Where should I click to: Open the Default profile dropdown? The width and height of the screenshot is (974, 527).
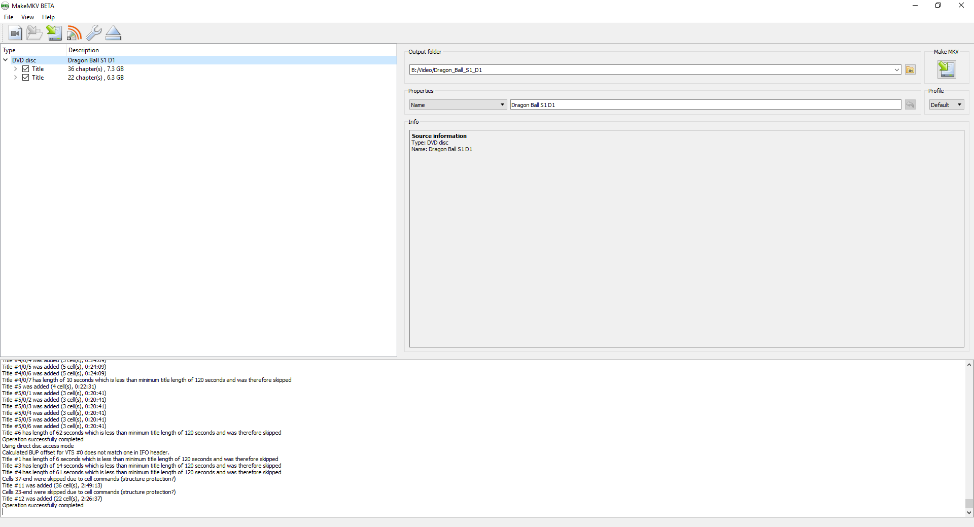[946, 104]
